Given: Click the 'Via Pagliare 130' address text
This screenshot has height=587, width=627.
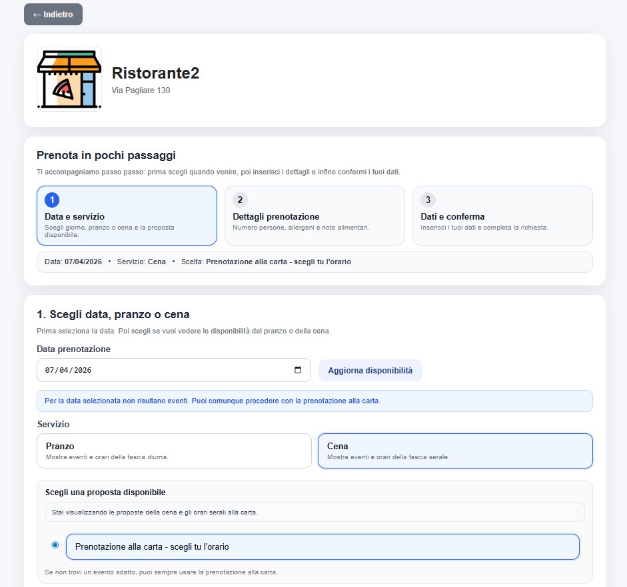Looking at the screenshot, I should point(141,91).
